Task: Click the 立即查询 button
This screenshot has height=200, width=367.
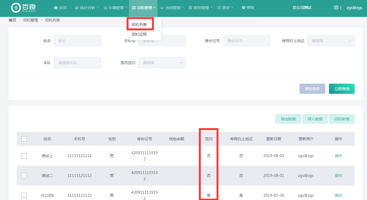Action: tap(342, 89)
